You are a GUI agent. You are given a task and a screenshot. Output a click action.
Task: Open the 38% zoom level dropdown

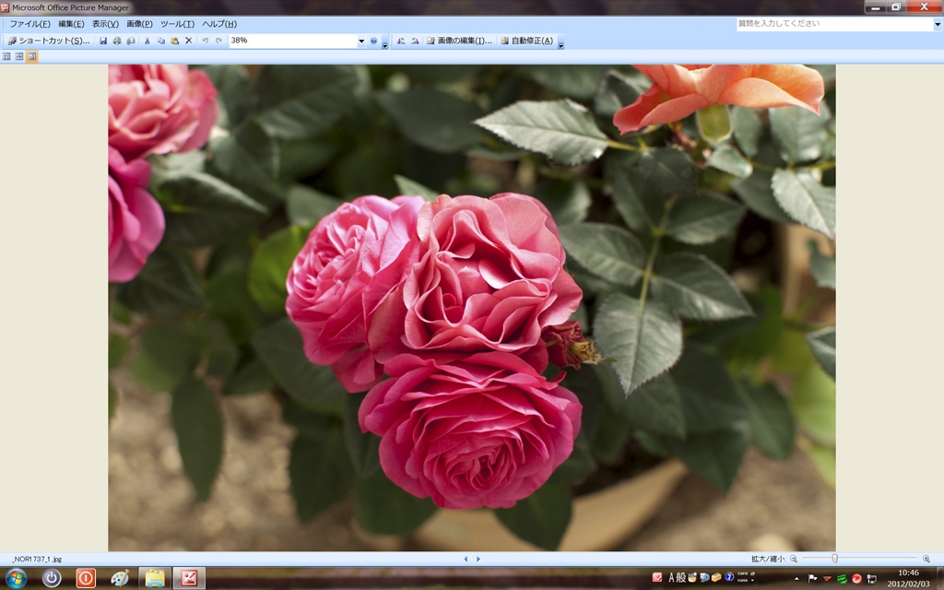click(x=361, y=41)
